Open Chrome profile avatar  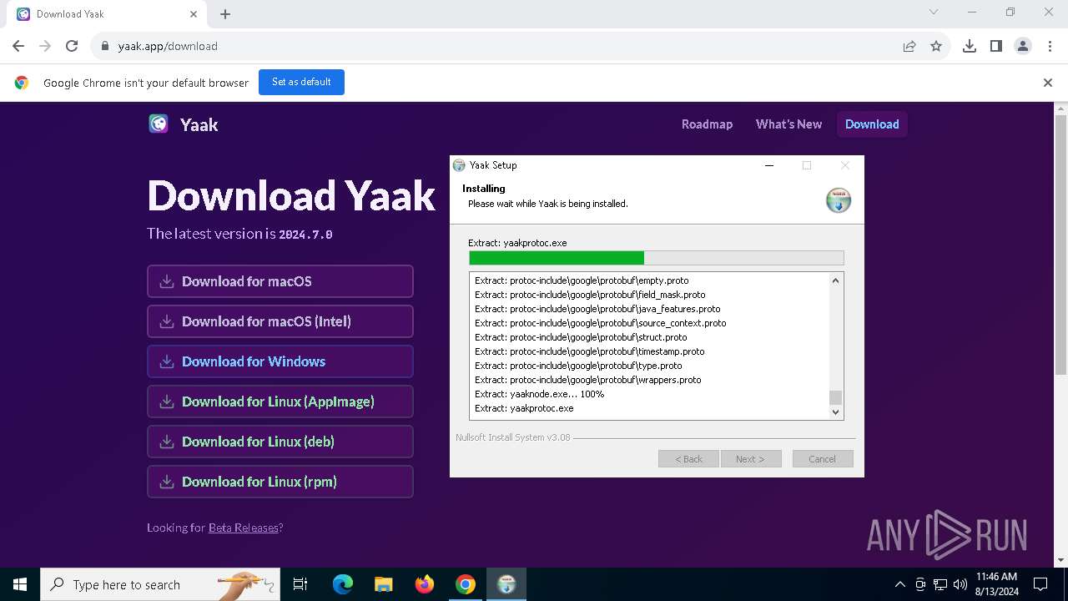1023,47
